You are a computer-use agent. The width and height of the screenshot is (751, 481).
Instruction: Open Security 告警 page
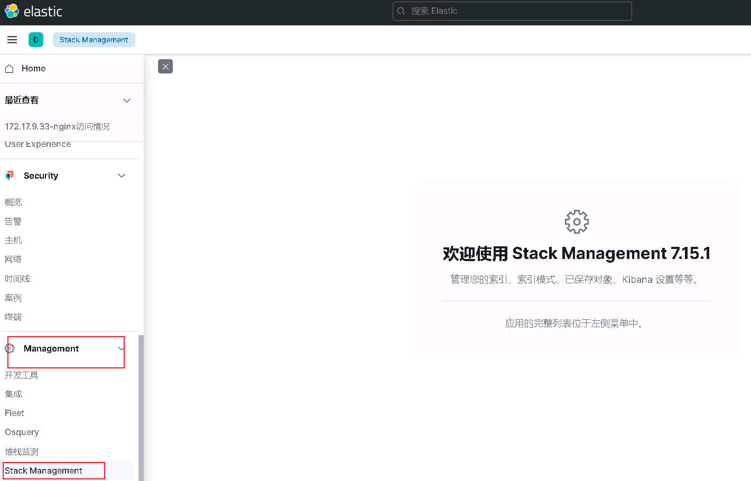click(x=13, y=221)
